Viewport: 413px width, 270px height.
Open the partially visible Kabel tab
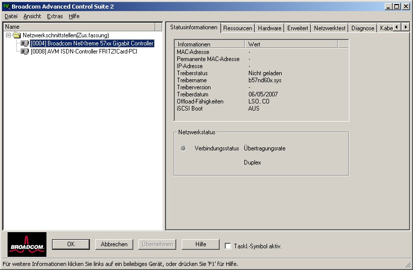click(x=386, y=28)
